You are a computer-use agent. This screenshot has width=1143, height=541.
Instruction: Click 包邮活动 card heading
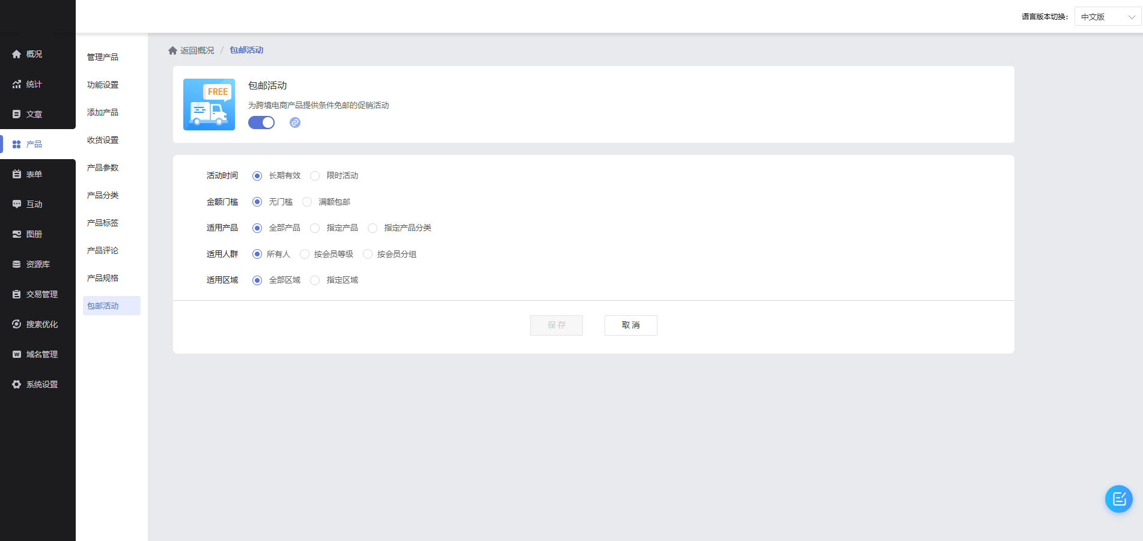pos(267,86)
